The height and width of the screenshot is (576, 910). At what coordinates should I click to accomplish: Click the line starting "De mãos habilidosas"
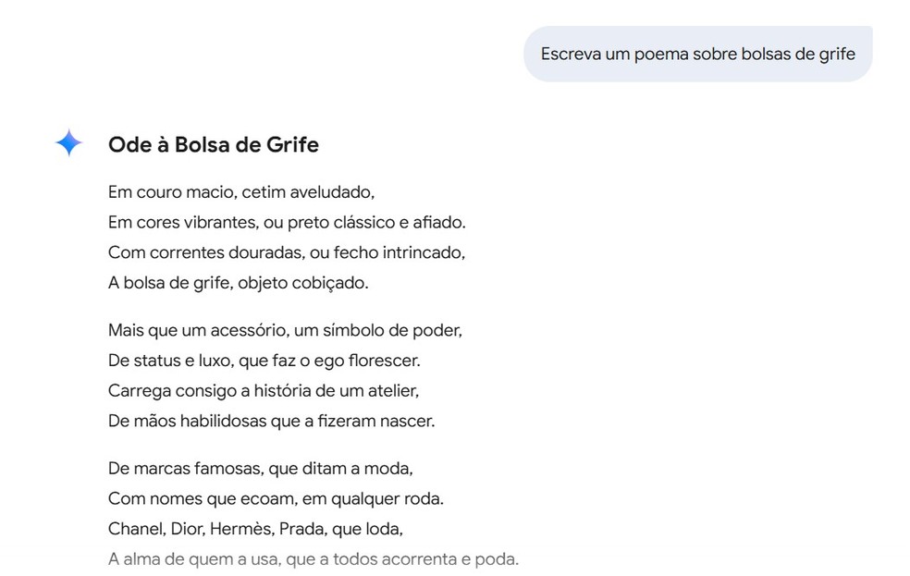point(271,421)
